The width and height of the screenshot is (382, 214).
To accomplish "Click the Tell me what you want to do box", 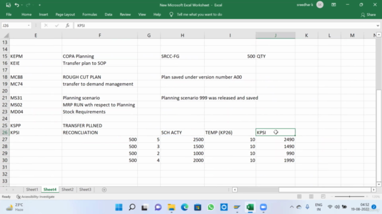I will pyautogui.click(x=199, y=14).
